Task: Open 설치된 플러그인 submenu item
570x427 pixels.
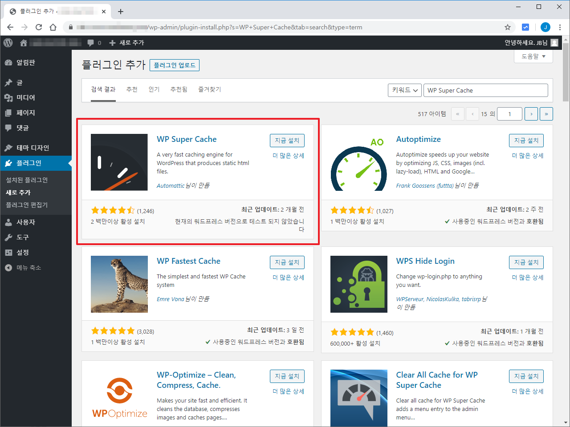Action: (27, 180)
